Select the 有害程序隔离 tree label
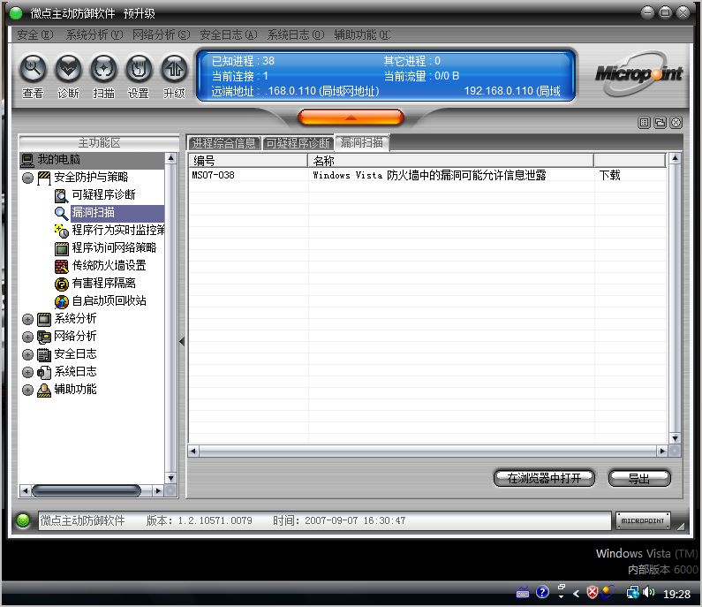Viewport: 702px width, 607px height. (x=103, y=283)
